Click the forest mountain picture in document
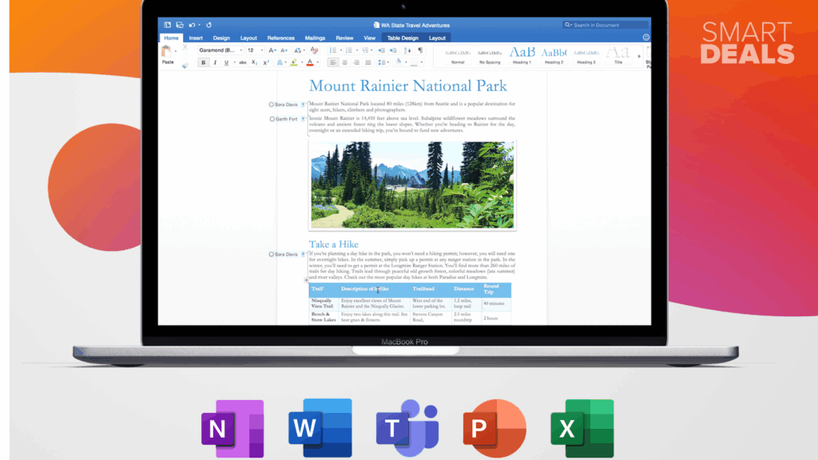 tap(412, 184)
